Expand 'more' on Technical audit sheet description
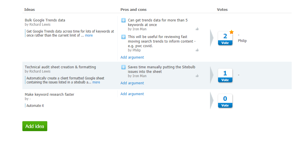The image size is (298, 142). pyautogui.click(x=96, y=82)
